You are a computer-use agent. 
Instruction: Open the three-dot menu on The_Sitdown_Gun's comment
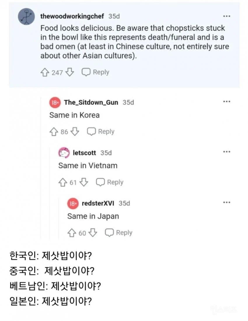point(227,101)
